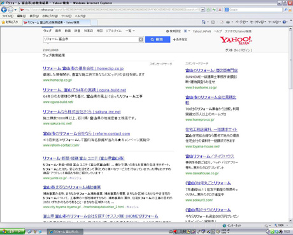This screenshot has height=235, width=293.
Task: Open the Favorites star button
Action: 10,22
